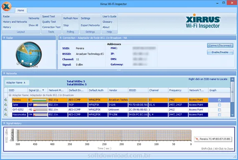Open the Glossary
The width and height of the screenshot is (238, 160).
tap(107, 22)
